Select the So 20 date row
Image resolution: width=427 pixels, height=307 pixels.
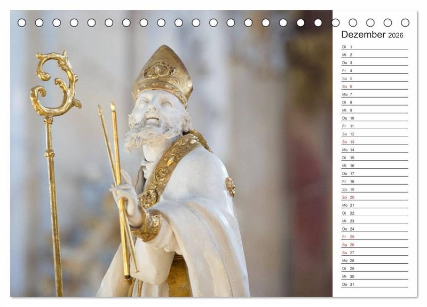point(374,197)
